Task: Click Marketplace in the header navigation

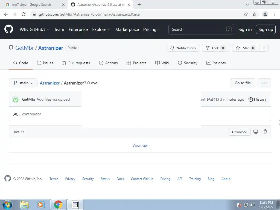Action: 127,30
